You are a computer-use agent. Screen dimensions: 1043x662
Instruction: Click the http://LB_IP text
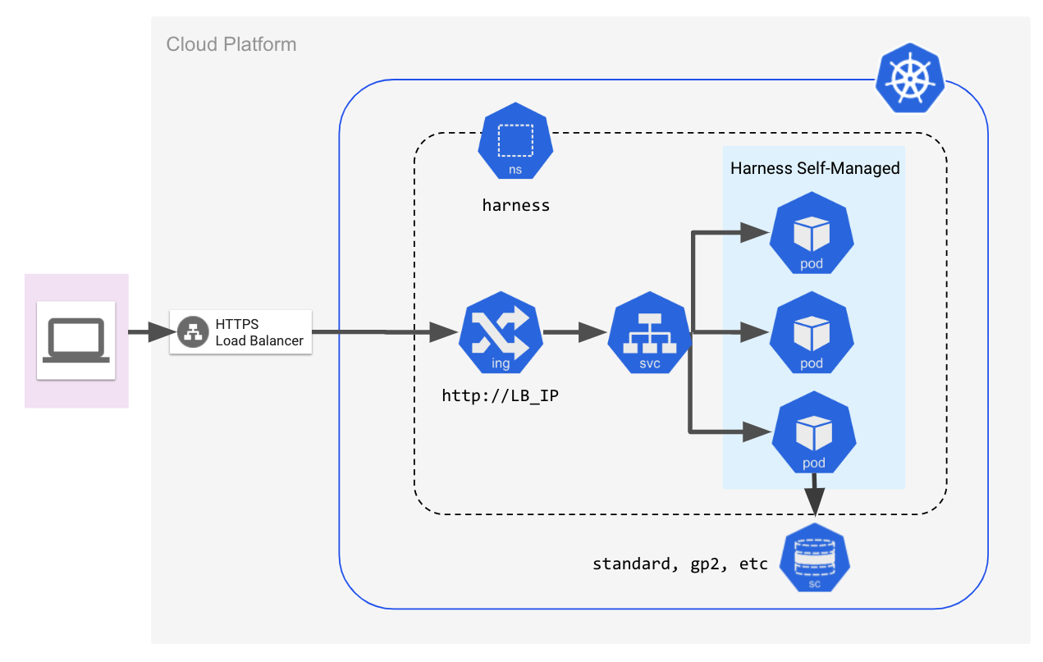tap(501, 395)
